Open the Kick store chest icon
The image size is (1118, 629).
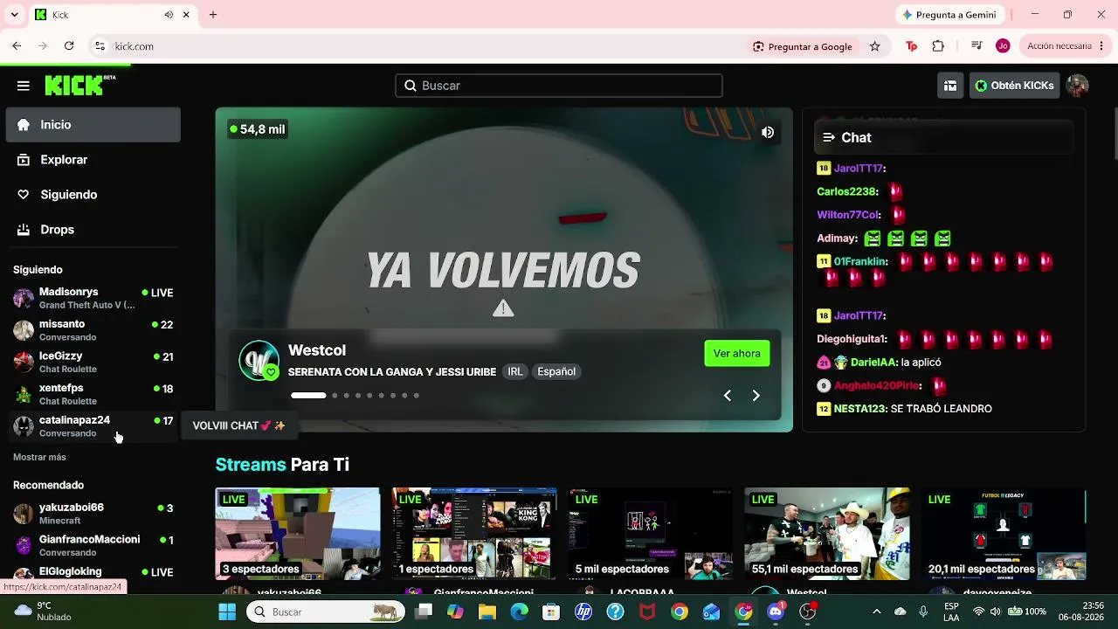(950, 86)
